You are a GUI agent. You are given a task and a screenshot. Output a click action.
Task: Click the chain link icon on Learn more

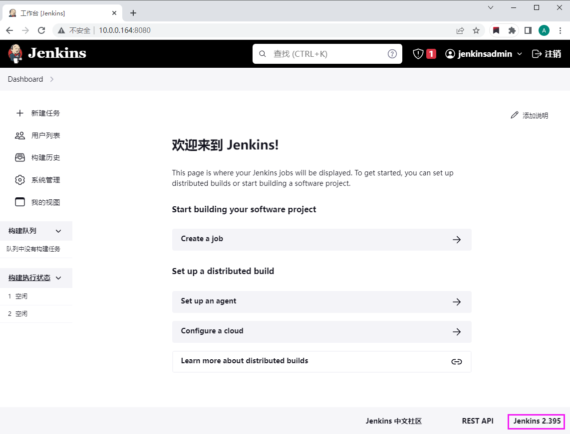[457, 361]
